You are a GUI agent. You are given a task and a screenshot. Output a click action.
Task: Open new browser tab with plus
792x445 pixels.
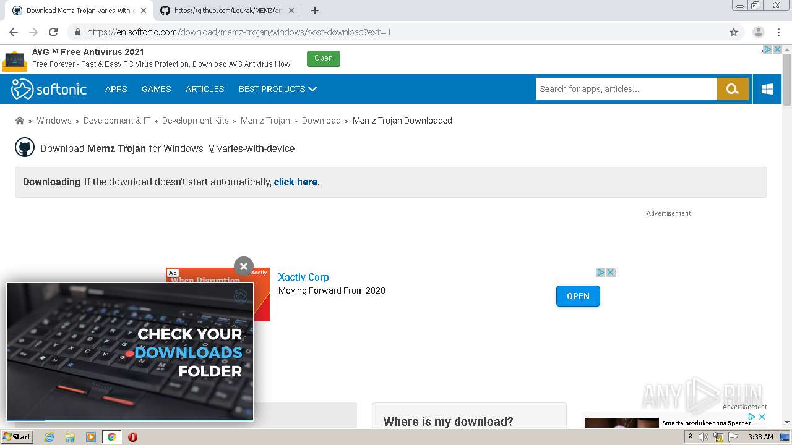click(315, 11)
